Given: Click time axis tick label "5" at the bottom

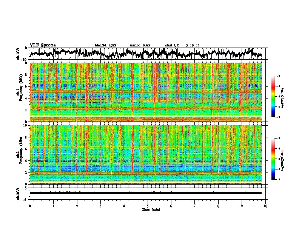Looking at the screenshot, I should point(148,206).
